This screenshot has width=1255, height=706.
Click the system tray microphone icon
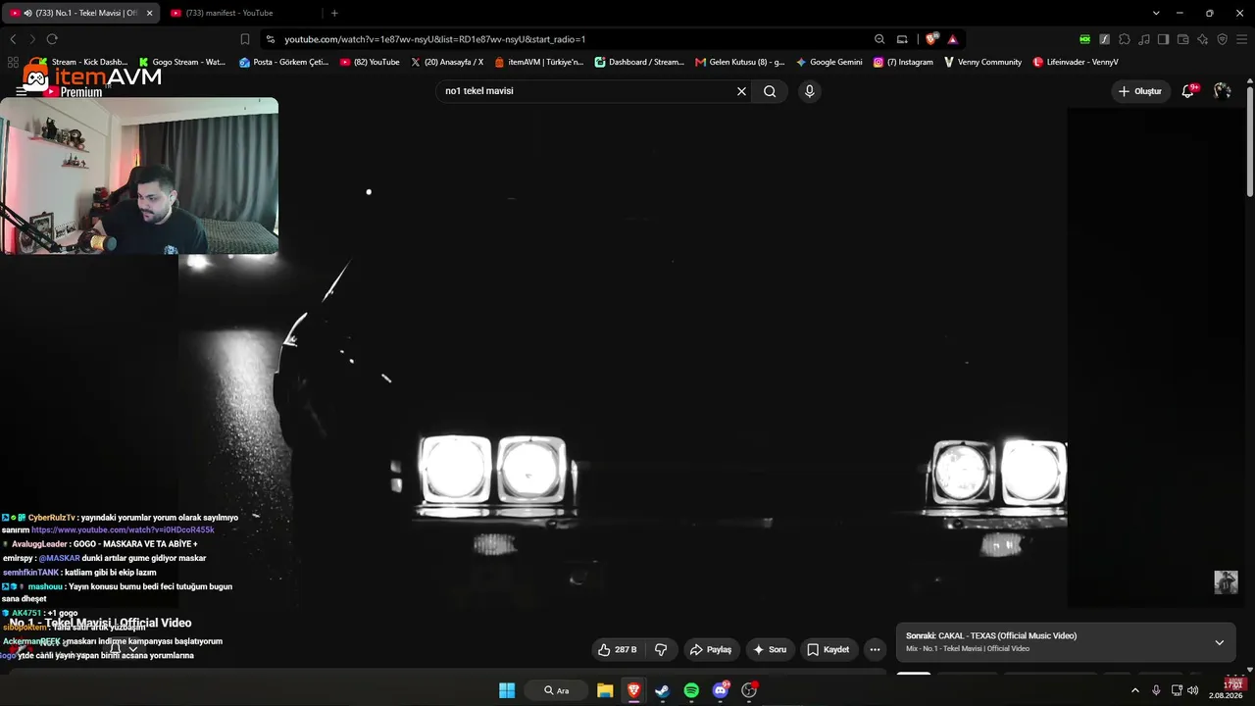point(1156,690)
